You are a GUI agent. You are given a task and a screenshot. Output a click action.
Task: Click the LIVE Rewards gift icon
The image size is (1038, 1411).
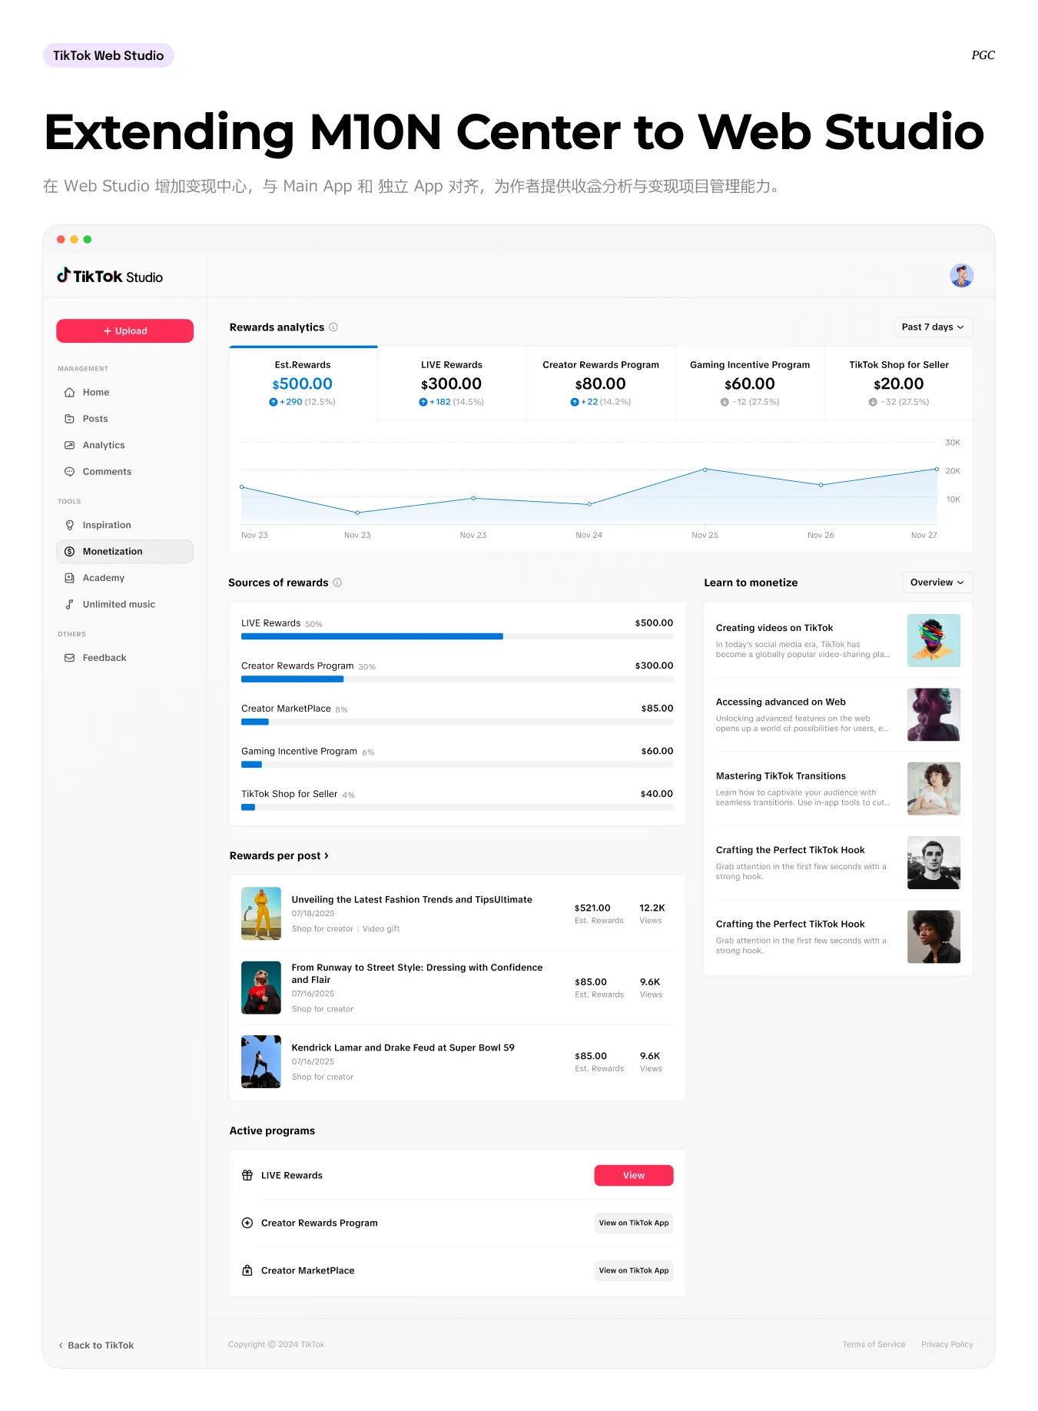tap(247, 1175)
